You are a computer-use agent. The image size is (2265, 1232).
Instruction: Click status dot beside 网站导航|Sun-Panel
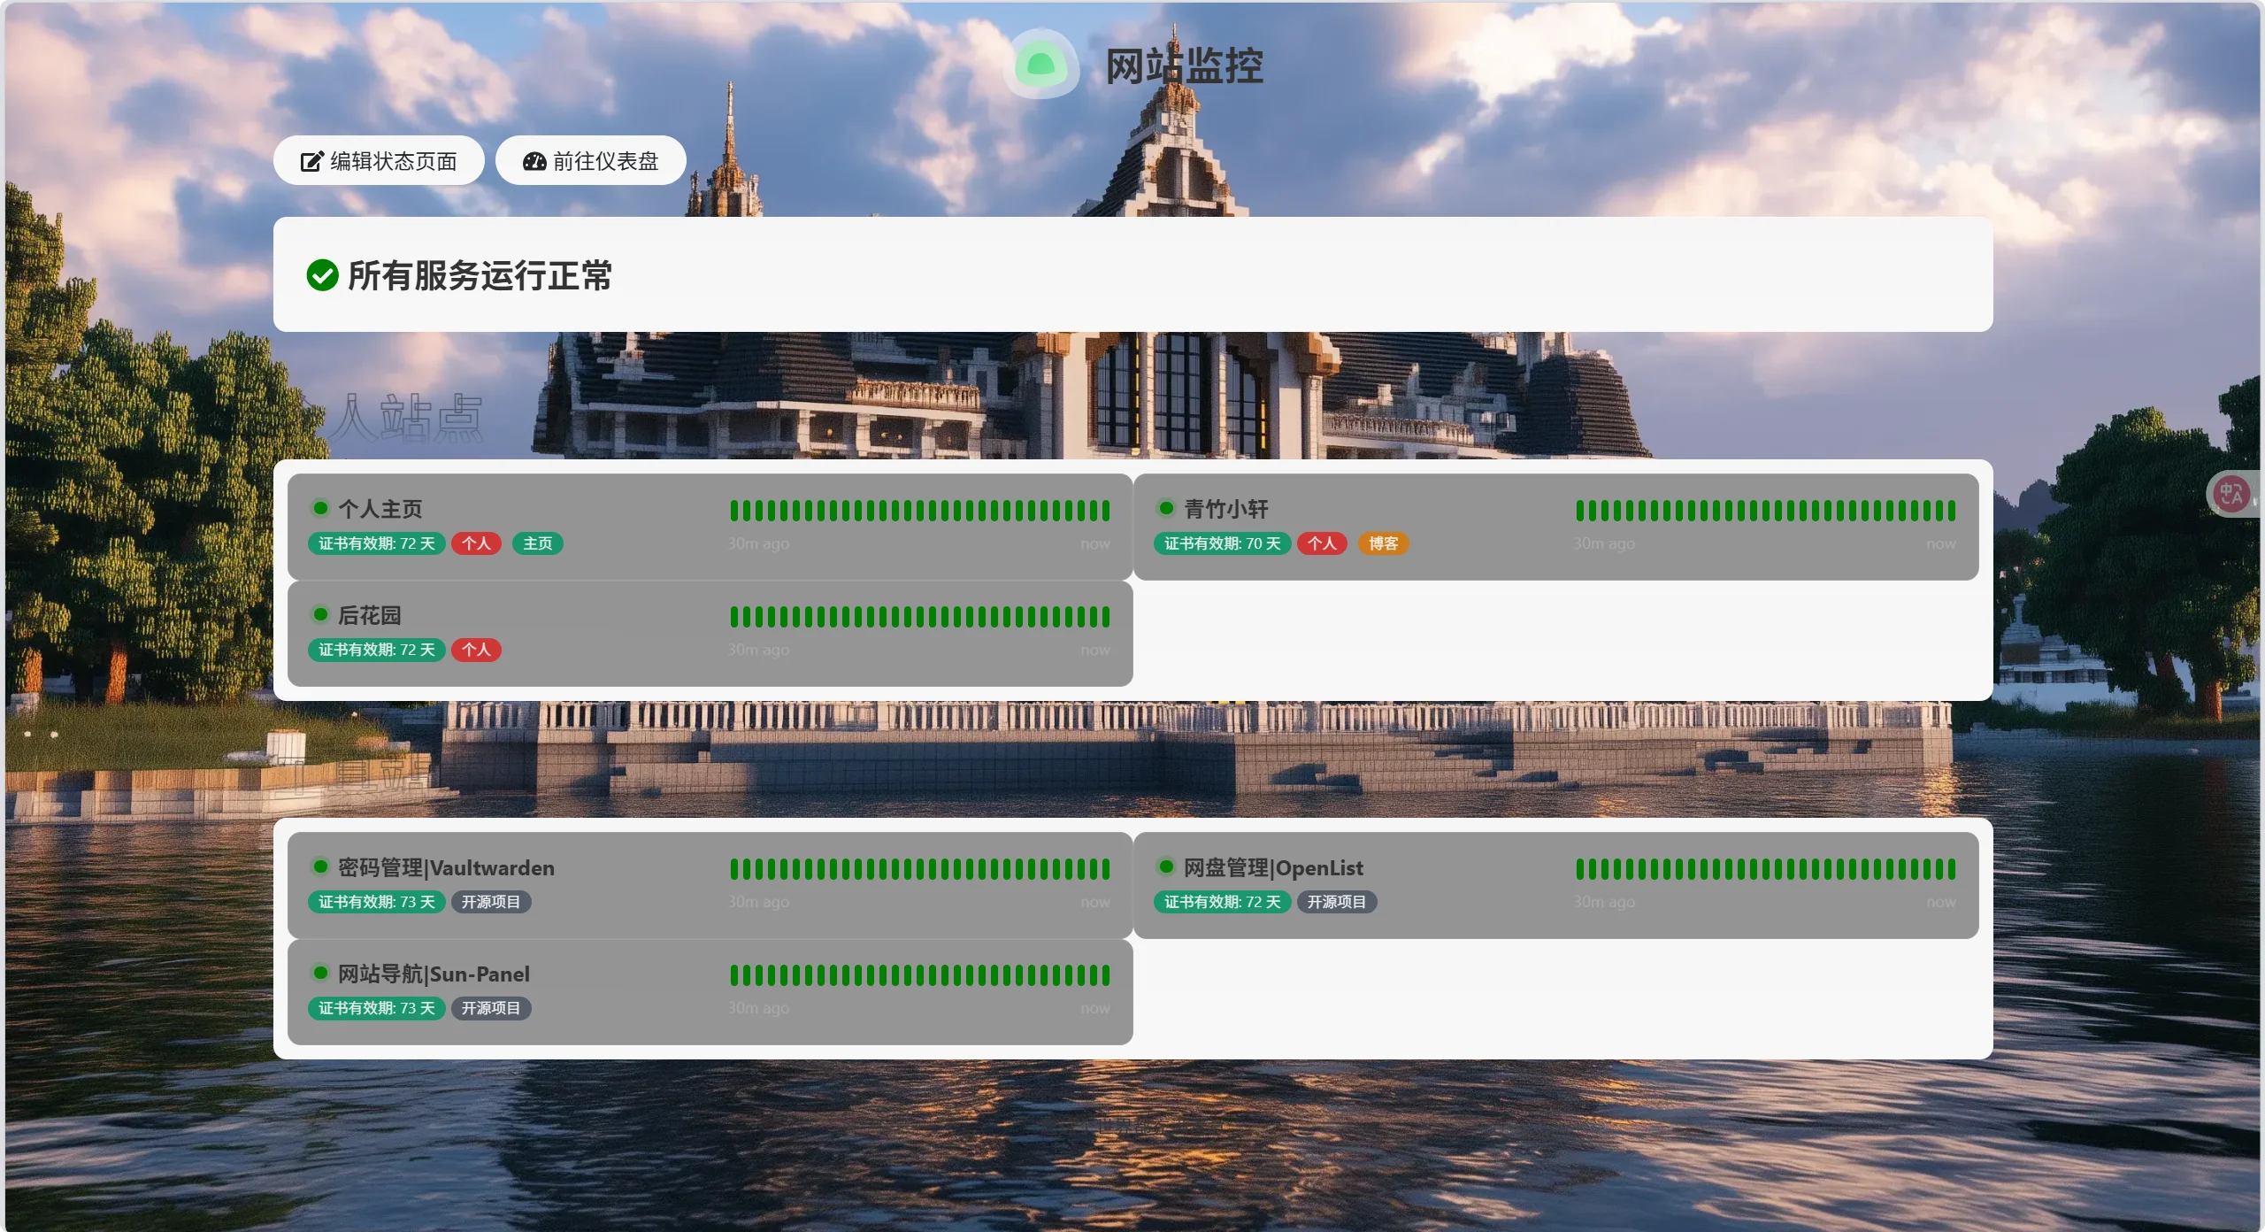pos(320,973)
